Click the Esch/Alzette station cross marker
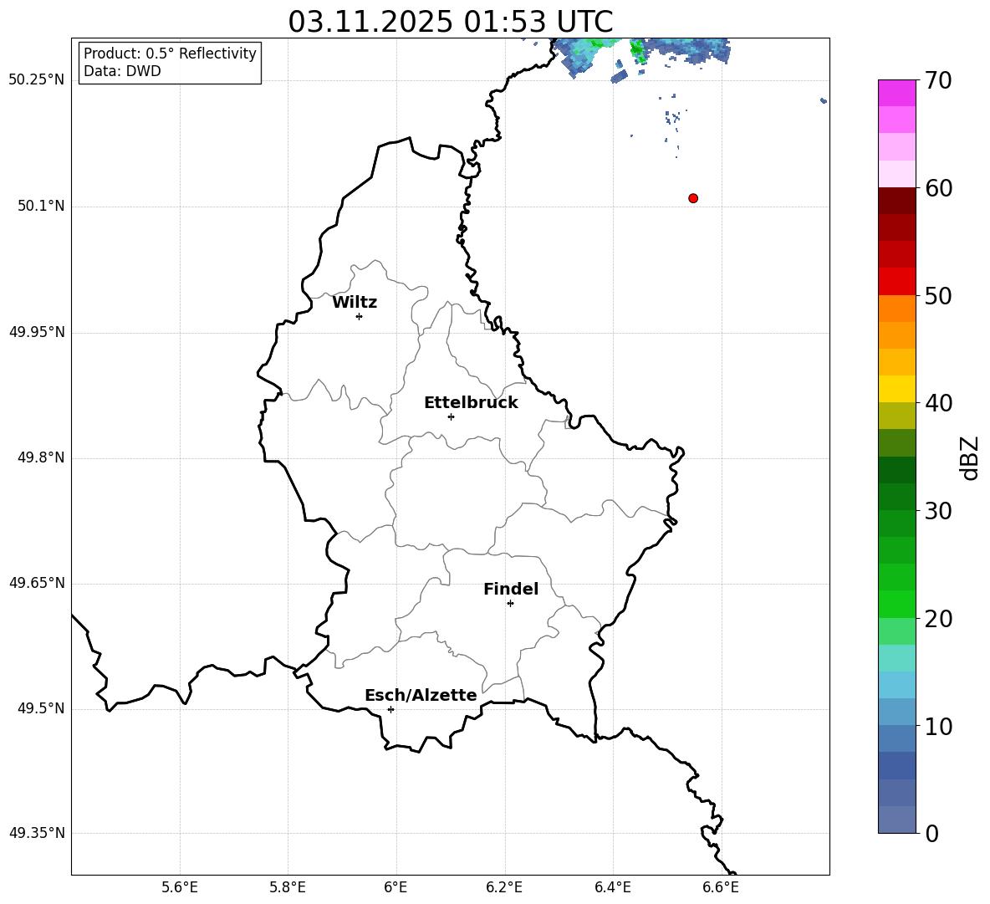Image resolution: width=990 pixels, height=904 pixels. tap(390, 709)
